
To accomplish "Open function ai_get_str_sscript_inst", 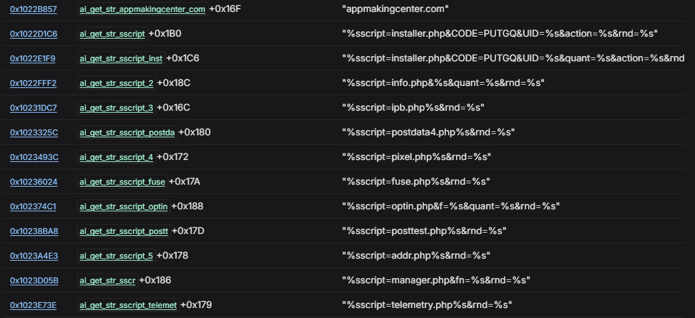I will click(x=121, y=59).
